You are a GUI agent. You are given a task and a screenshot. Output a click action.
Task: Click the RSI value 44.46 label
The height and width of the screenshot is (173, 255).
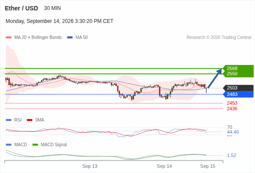233,132
